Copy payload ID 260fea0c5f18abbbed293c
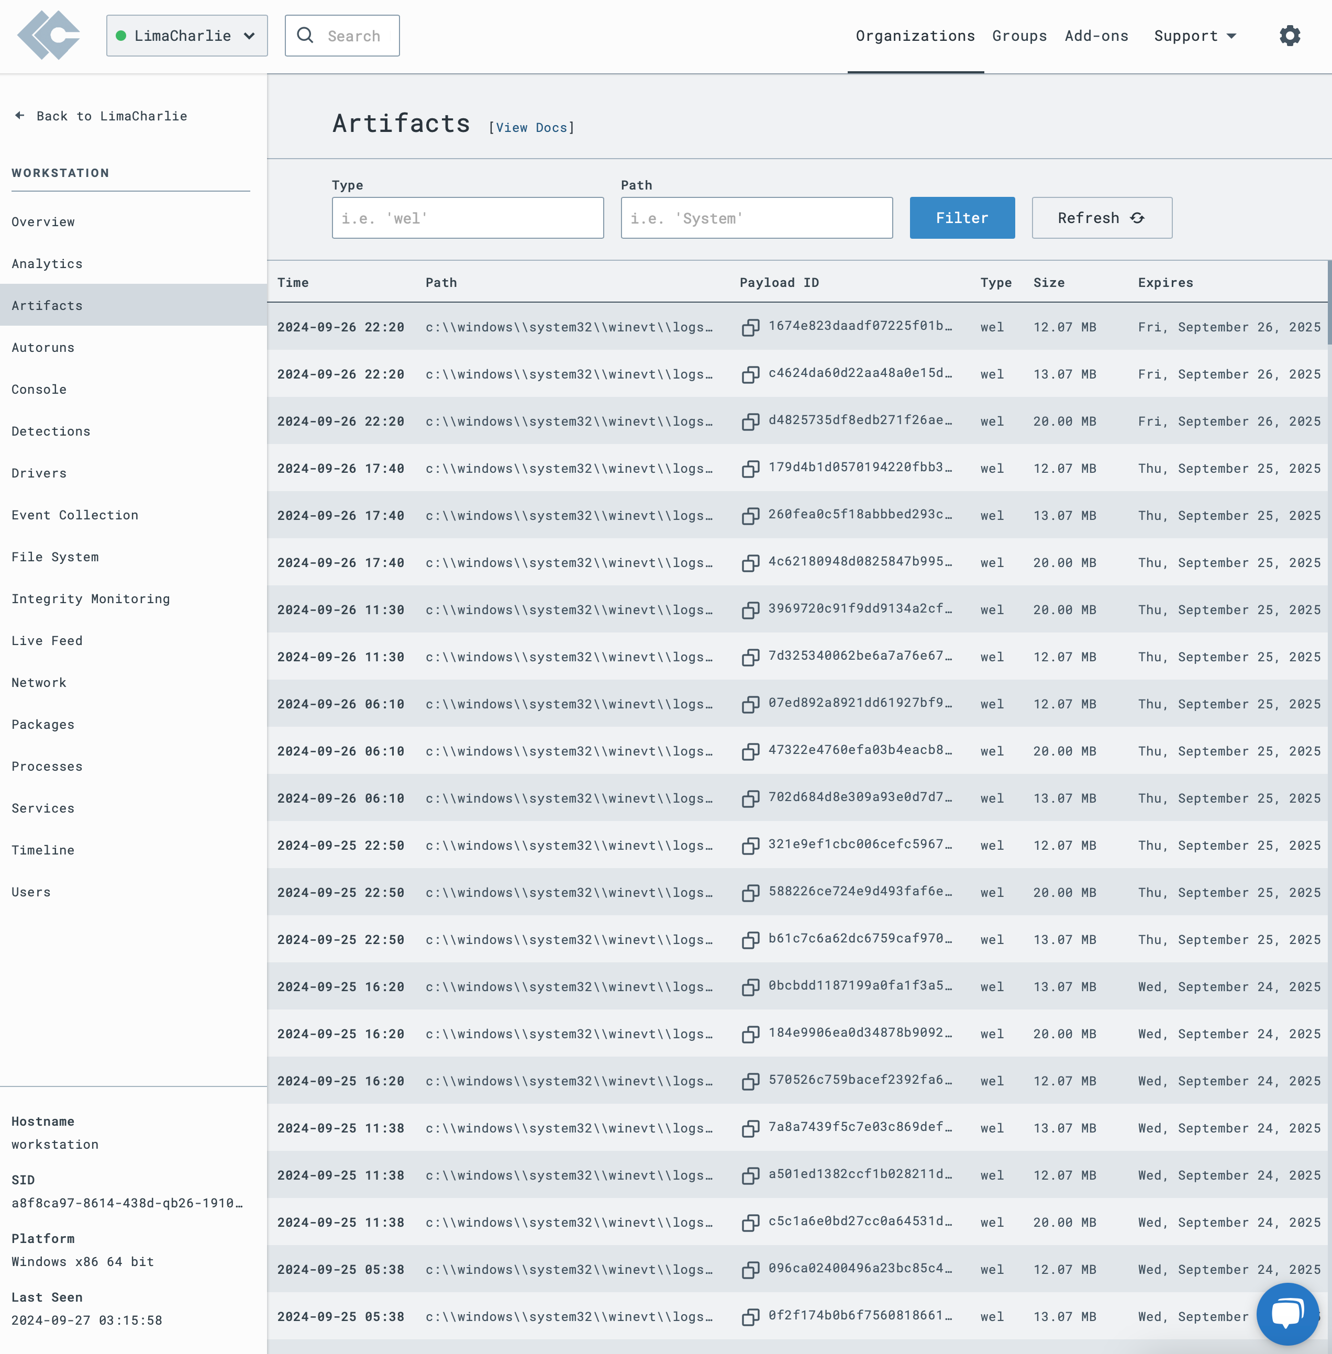The image size is (1332, 1354). click(x=751, y=516)
